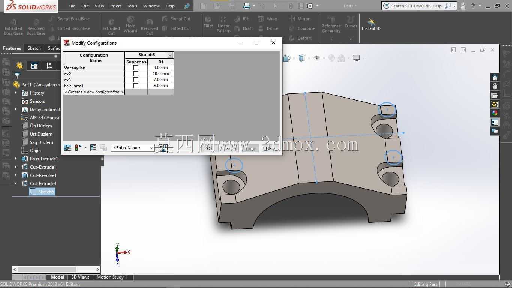The width and height of the screenshot is (512, 288).
Task: Select the Hole Wizard tool
Action: click(130, 24)
